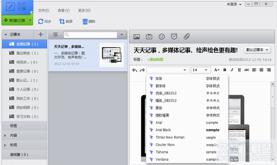Select 我的工作 (0) notebook
Viewport: 277px width, 165px height.
pos(24,98)
